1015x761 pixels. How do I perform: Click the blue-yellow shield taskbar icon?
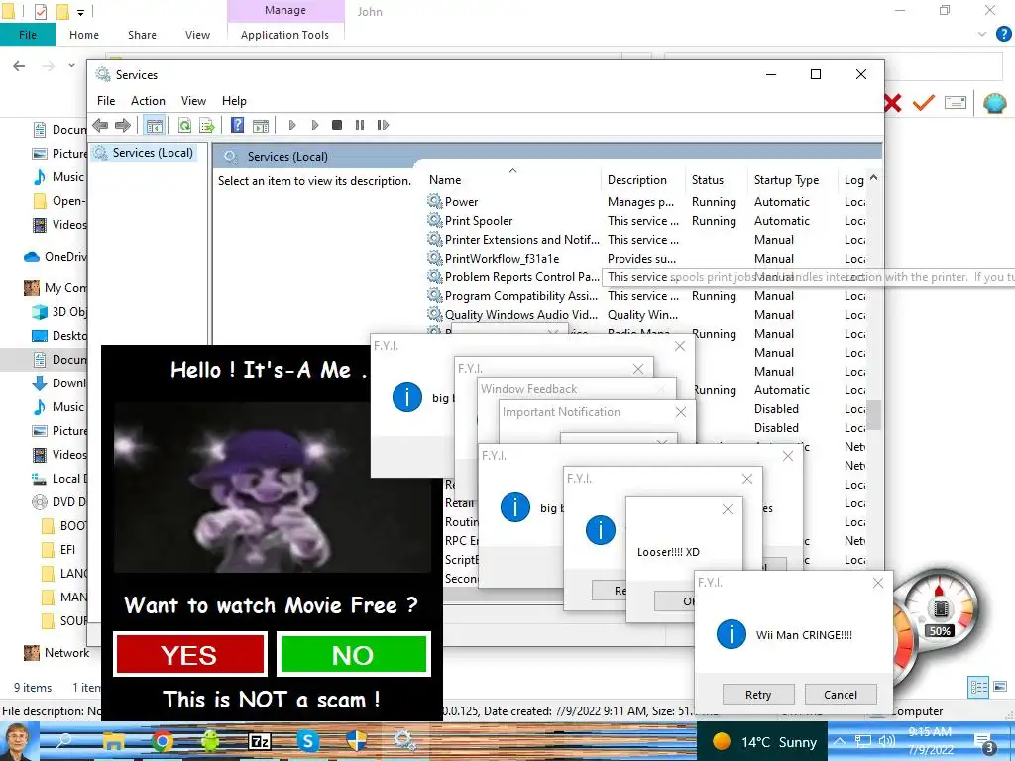357,741
